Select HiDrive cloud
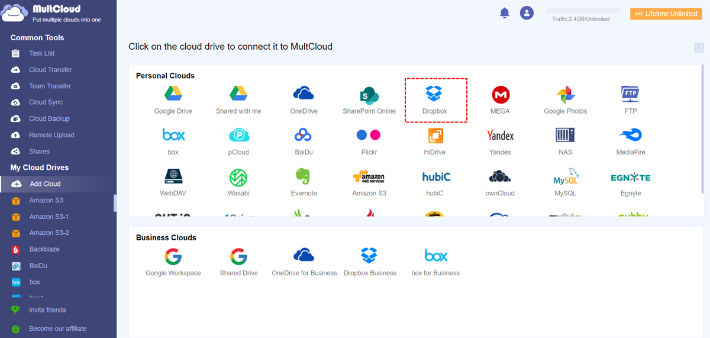 (435, 141)
